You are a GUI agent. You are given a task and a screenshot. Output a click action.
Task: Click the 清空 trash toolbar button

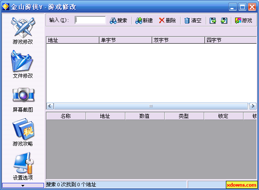click(193, 21)
